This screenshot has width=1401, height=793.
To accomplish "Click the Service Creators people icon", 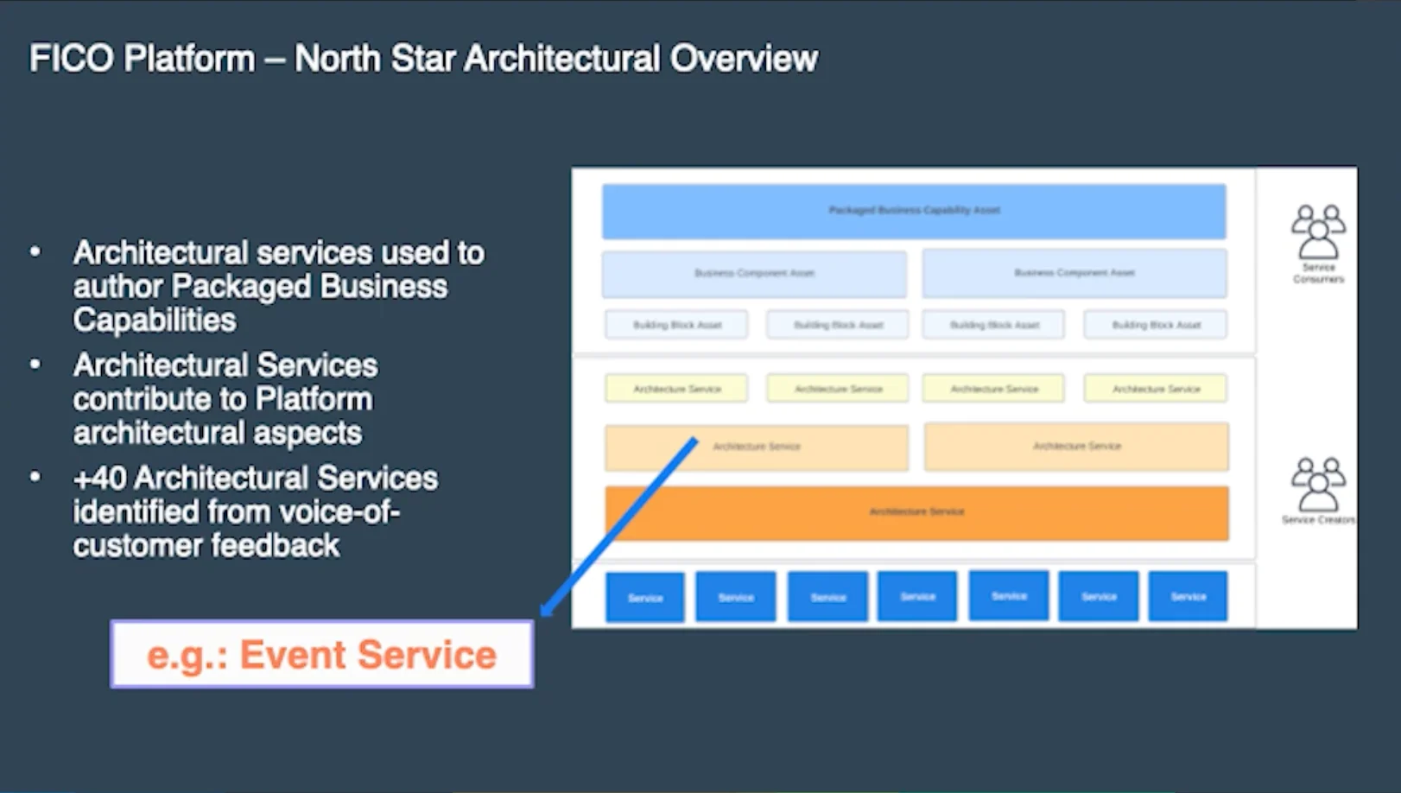I will pos(1318,485).
